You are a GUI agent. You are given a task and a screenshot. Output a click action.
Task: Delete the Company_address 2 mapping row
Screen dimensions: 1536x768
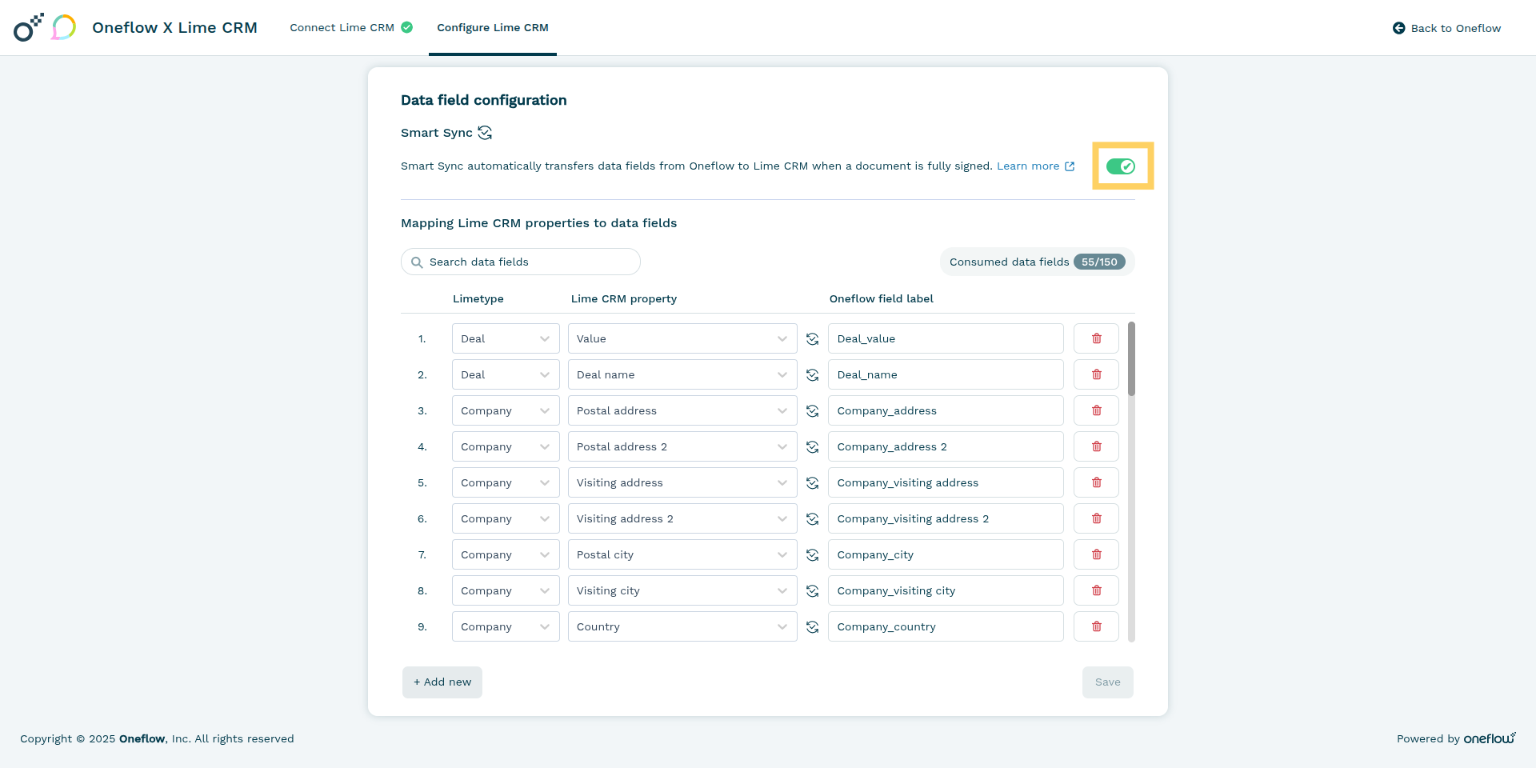pyautogui.click(x=1096, y=446)
